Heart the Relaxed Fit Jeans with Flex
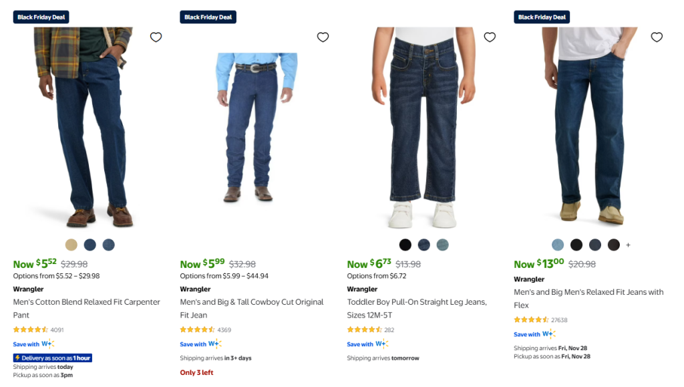This screenshot has width=684, height=387. tap(657, 37)
